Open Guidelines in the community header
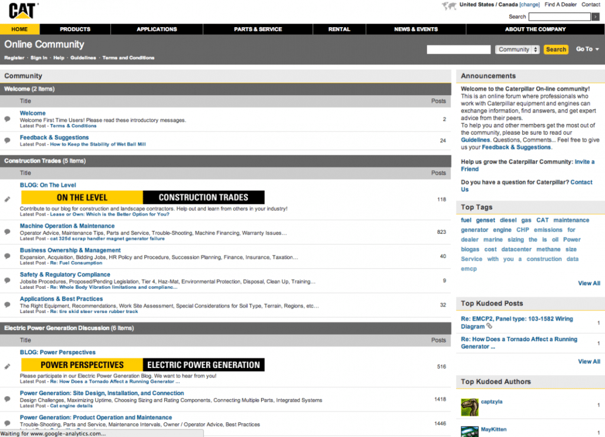This screenshot has width=605, height=437. (83, 58)
